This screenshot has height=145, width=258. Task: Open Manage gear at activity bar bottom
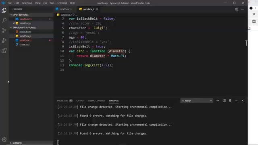coord(4,139)
